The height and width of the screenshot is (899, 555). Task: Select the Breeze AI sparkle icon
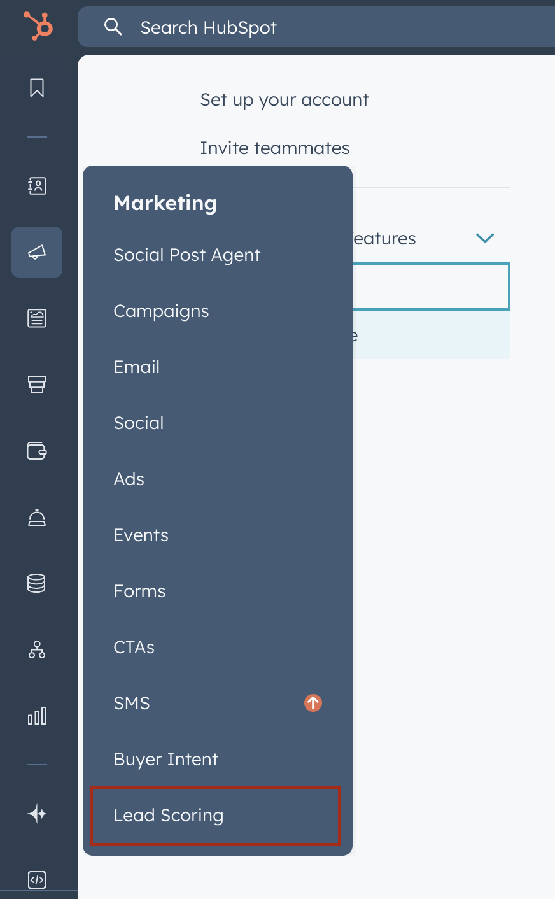tap(36, 813)
